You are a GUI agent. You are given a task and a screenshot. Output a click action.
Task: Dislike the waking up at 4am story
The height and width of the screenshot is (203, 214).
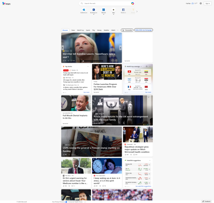[100, 186]
